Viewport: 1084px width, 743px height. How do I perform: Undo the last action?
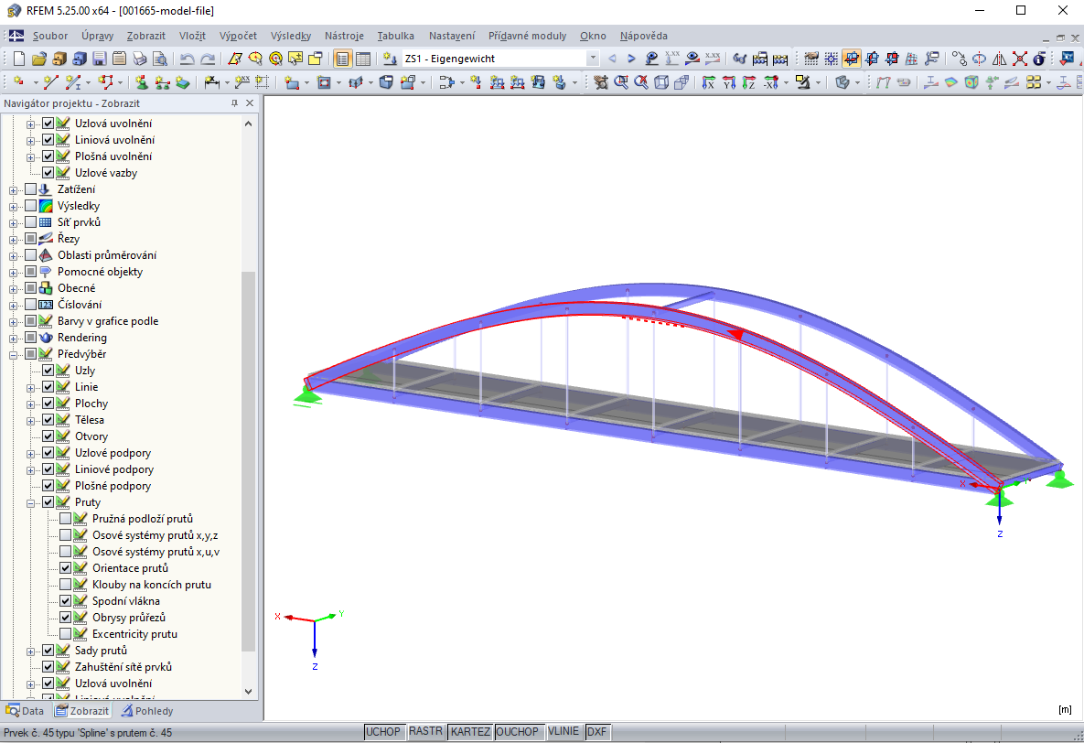tap(187, 59)
